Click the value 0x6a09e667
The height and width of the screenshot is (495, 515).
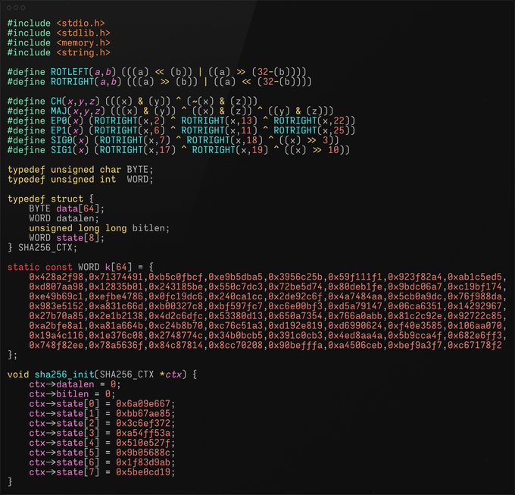point(143,404)
